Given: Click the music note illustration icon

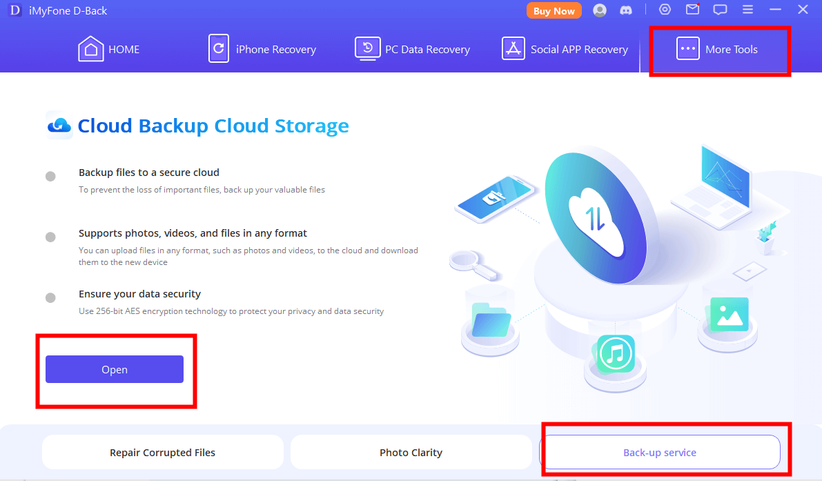Looking at the screenshot, I should click(x=616, y=354).
